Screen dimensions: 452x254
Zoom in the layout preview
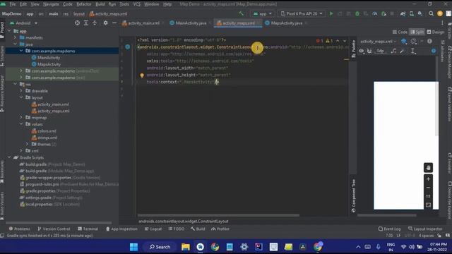428,179
